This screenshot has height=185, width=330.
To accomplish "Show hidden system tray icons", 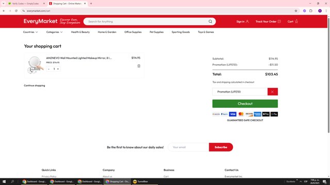I will point(301,181).
